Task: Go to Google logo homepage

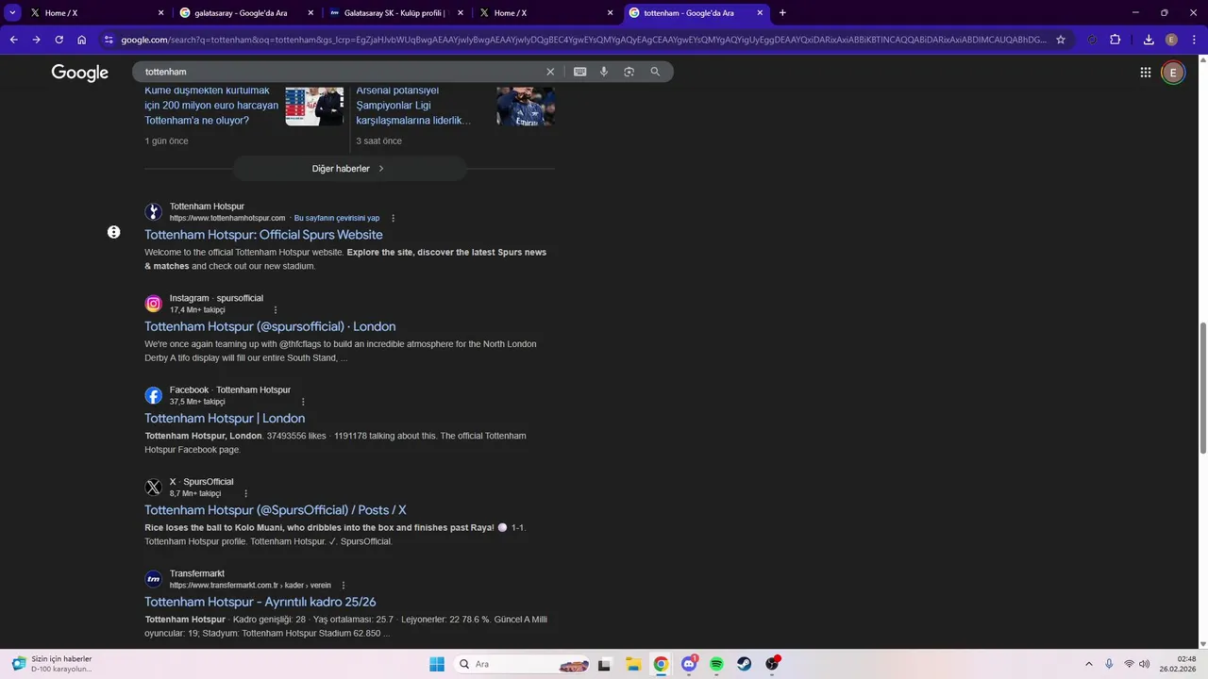Action: pos(80,73)
